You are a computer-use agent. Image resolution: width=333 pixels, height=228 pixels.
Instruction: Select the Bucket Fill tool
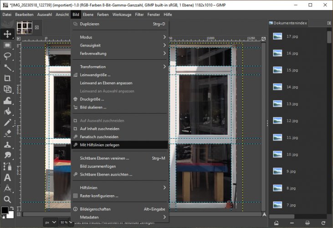tap(7, 111)
